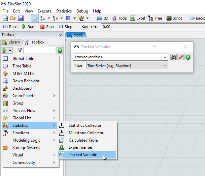Add a Group from menu
This screenshot has width=205, height=176.
tap(30, 103)
